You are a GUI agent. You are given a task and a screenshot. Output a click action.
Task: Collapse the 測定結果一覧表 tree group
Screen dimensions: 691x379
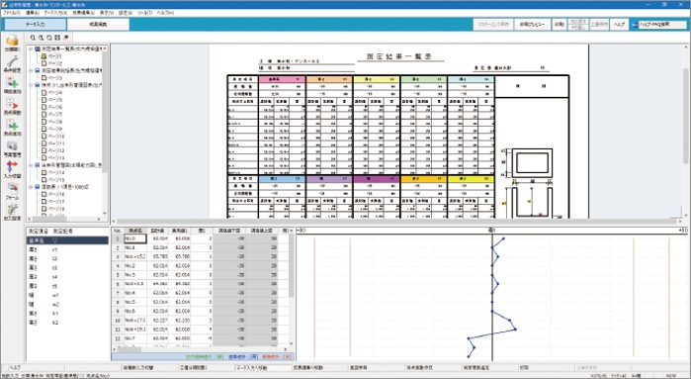pos(31,48)
